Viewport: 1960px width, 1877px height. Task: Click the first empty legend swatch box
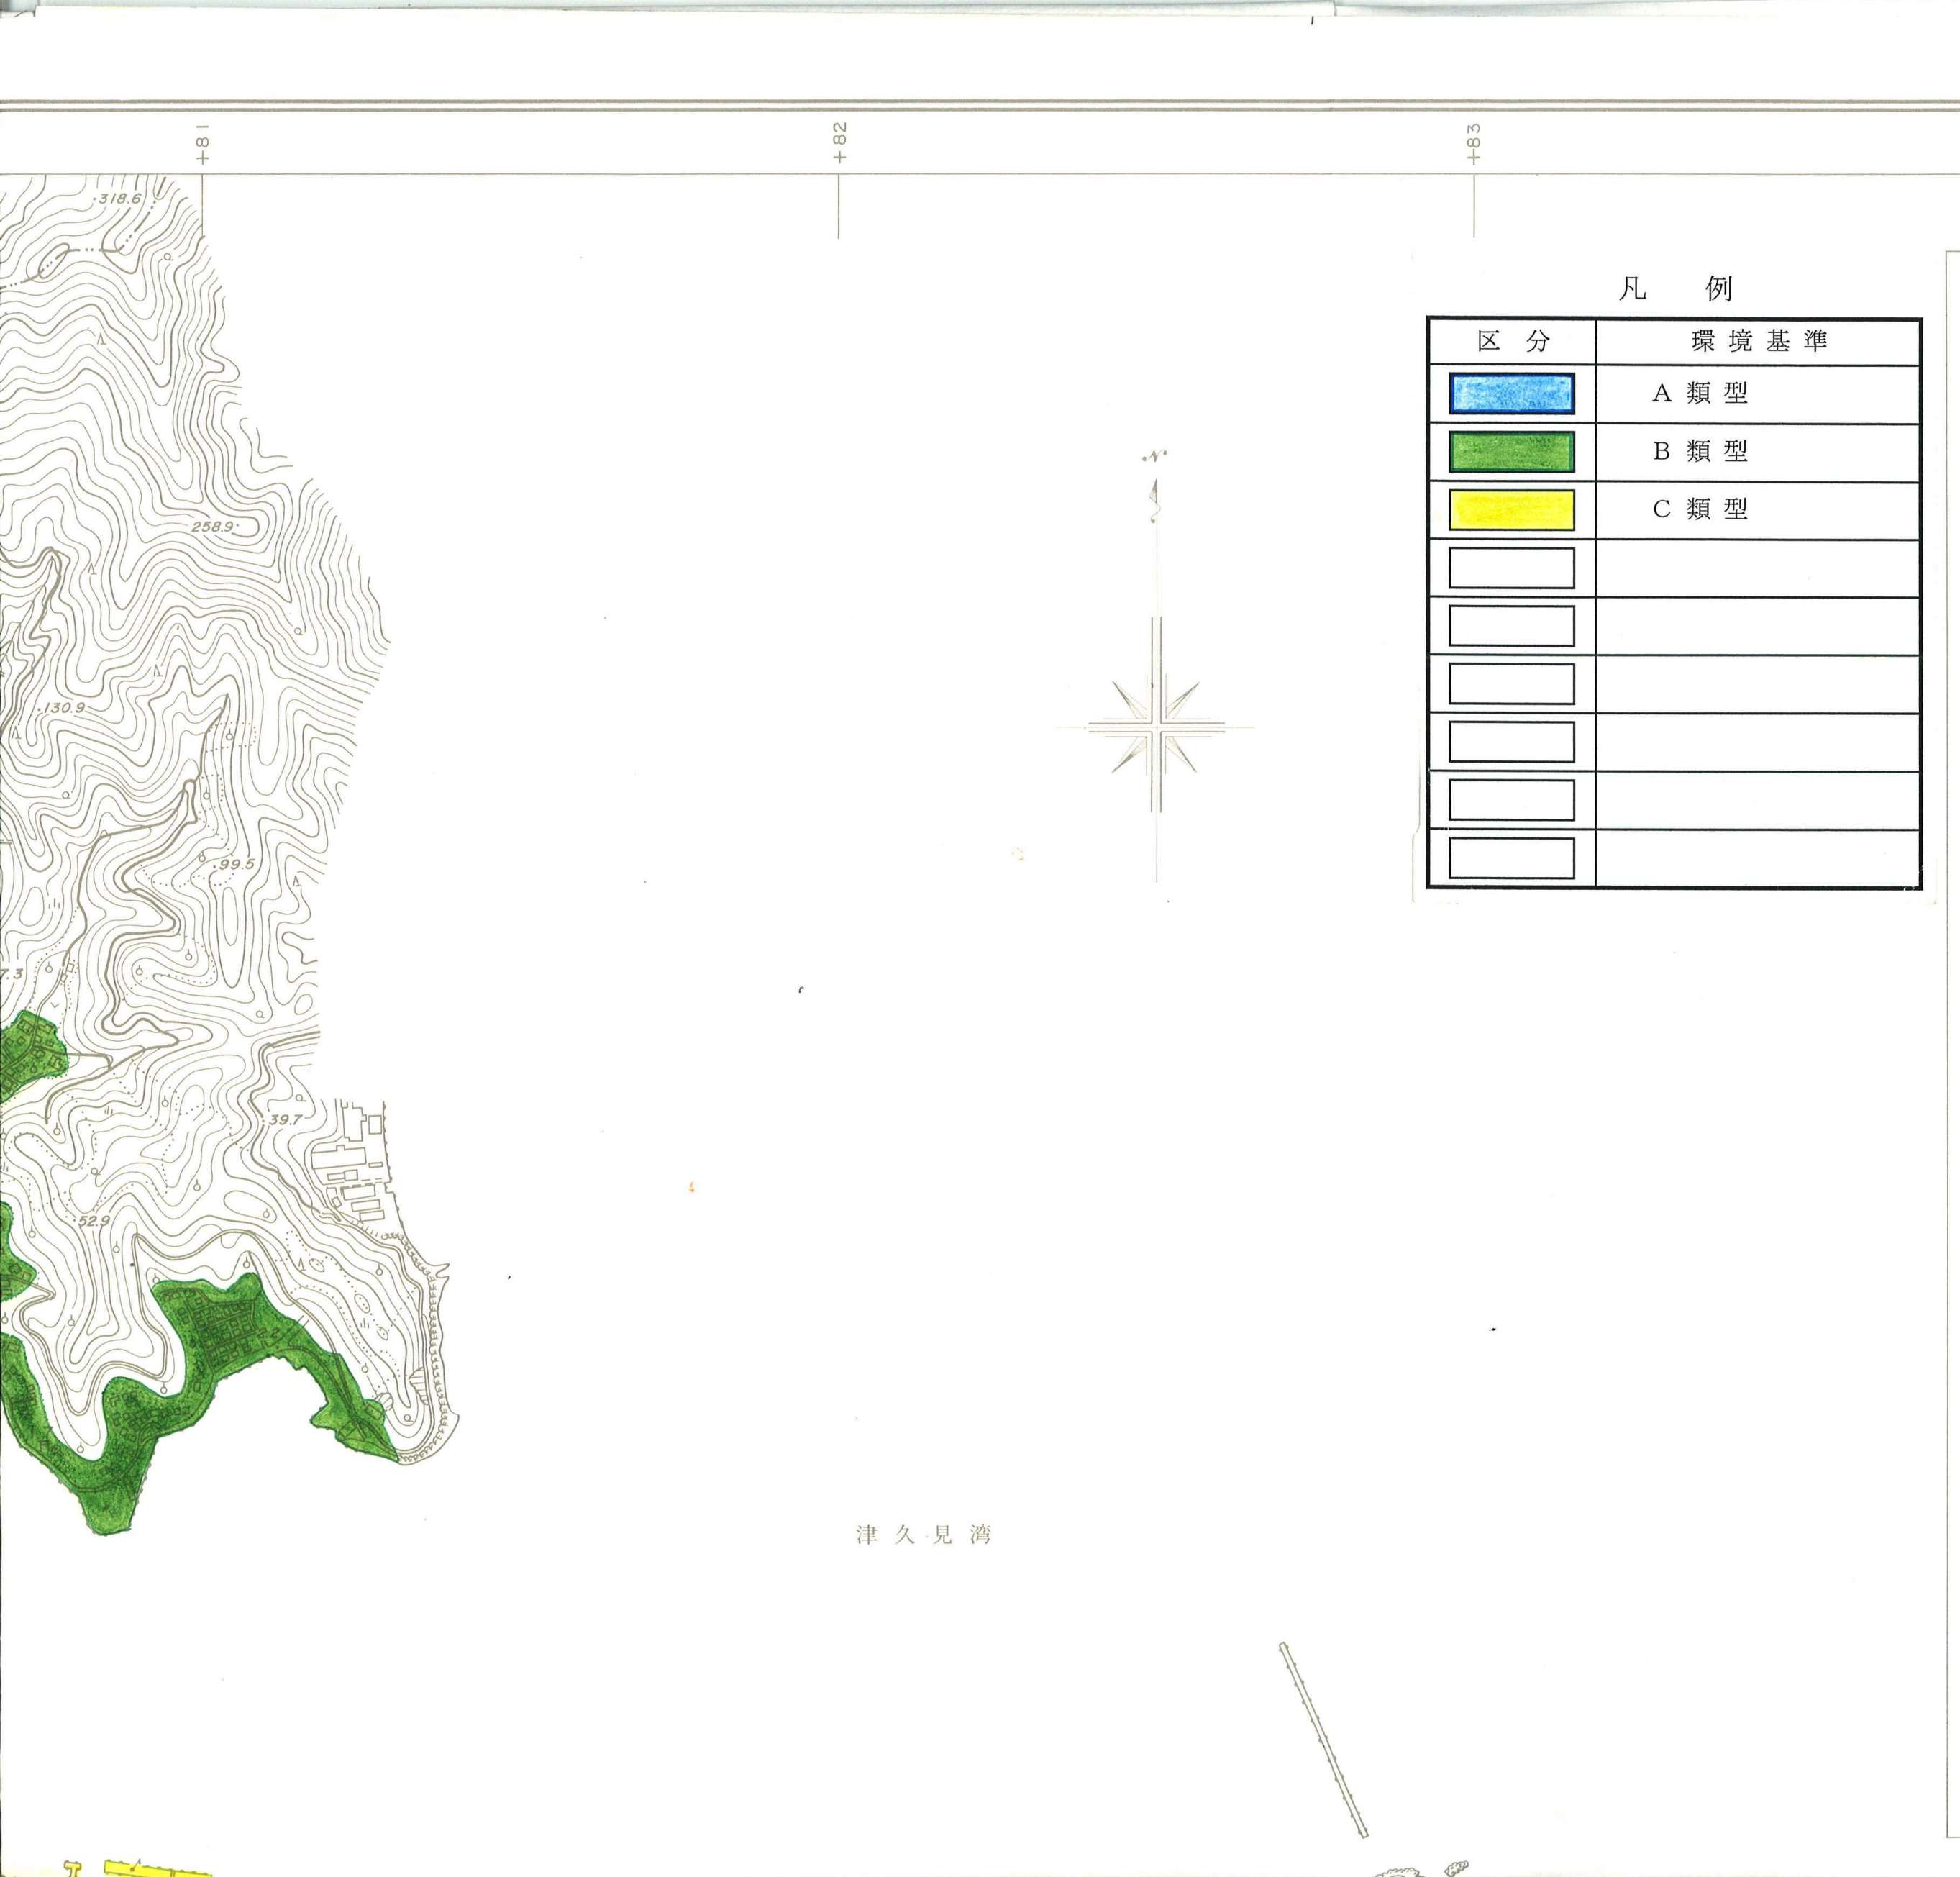1511,567
